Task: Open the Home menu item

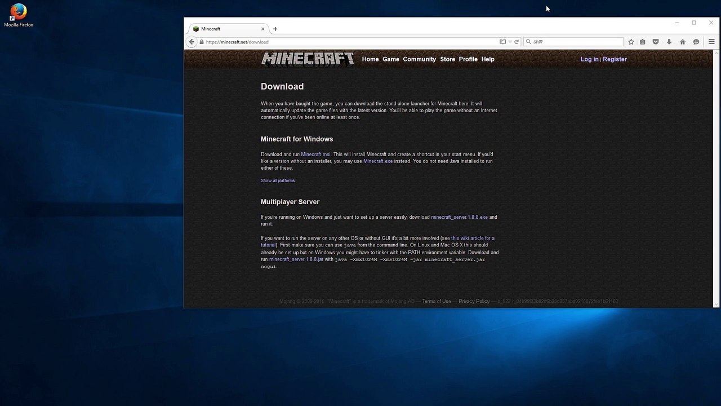Action: pos(370,59)
